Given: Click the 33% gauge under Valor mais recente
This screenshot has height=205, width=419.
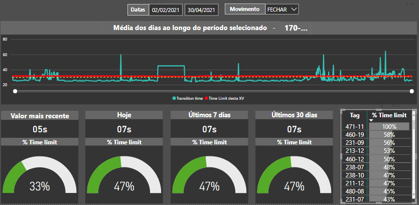Looking at the screenshot, I should pos(40,174).
